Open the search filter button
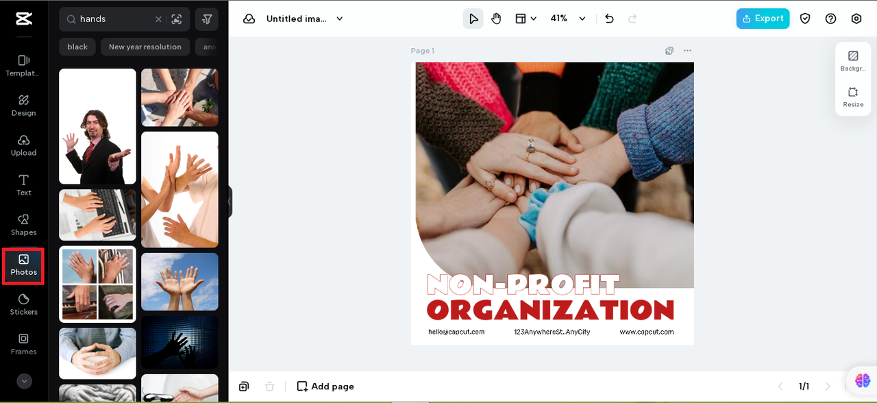This screenshot has height=403, width=877. click(x=207, y=19)
